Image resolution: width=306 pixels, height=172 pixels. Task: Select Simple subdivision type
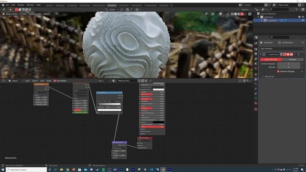click(x=293, y=59)
